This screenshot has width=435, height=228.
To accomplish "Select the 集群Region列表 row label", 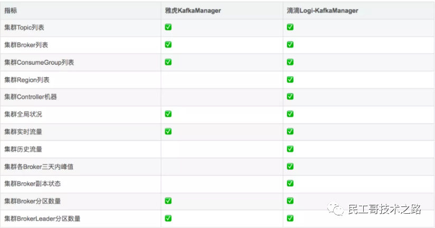I will tap(26, 80).
